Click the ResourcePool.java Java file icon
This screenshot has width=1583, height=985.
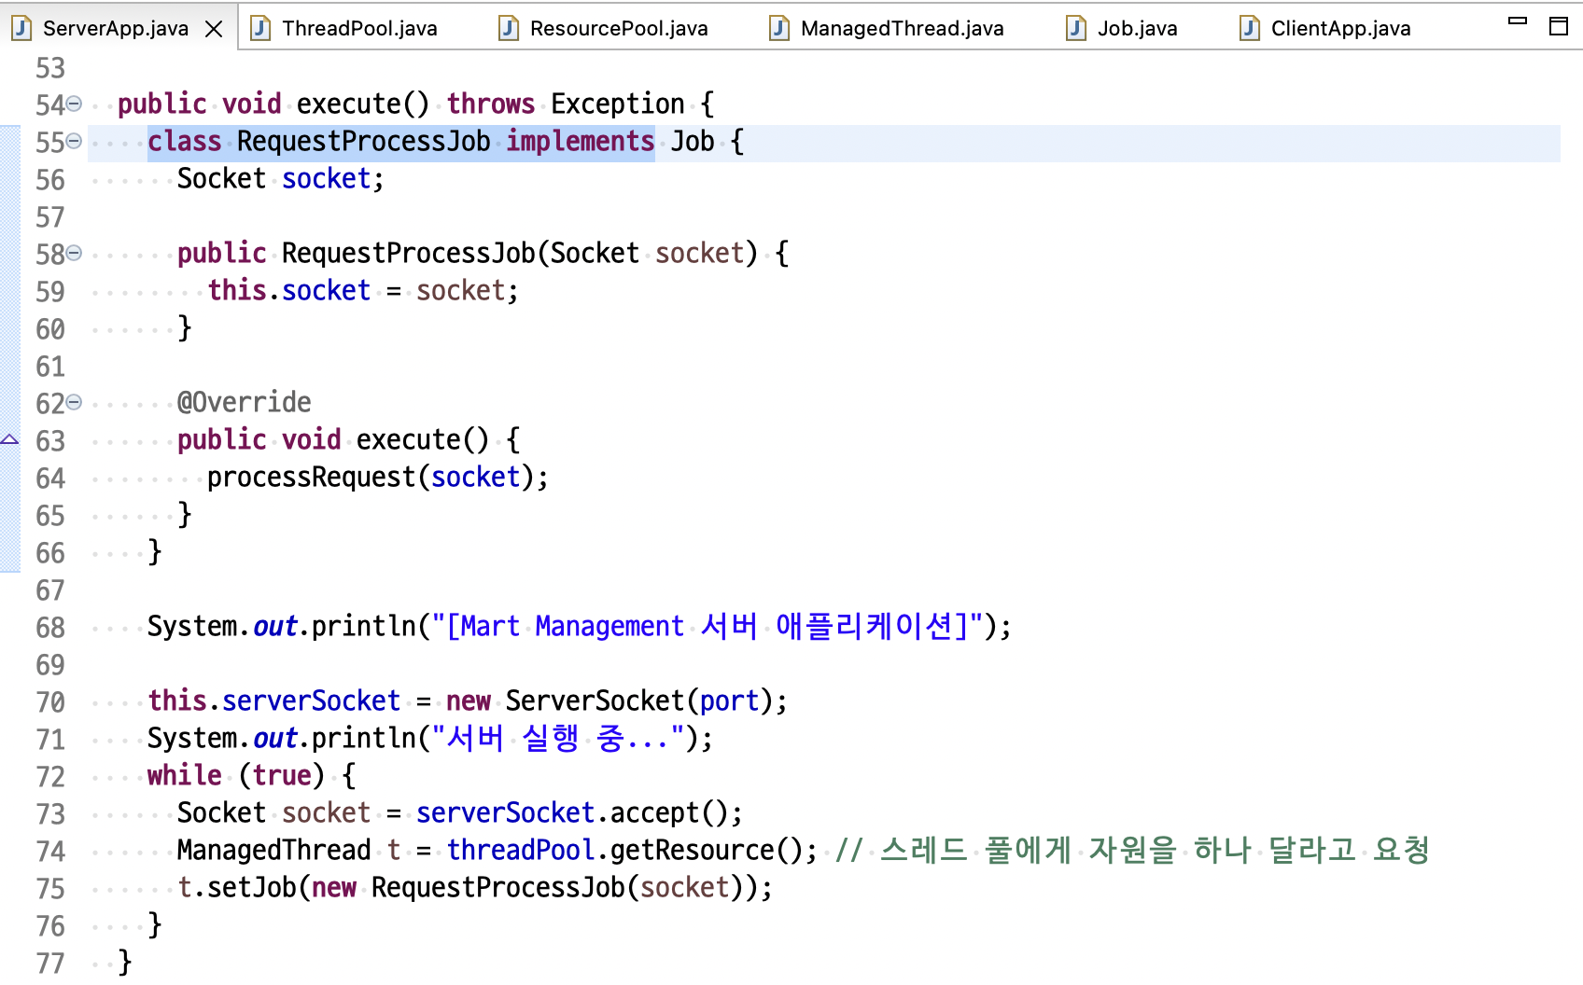[509, 28]
